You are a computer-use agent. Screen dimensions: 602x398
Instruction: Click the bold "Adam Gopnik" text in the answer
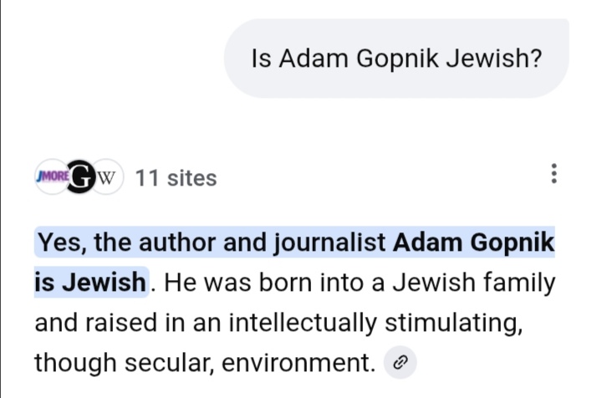(x=473, y=243)
